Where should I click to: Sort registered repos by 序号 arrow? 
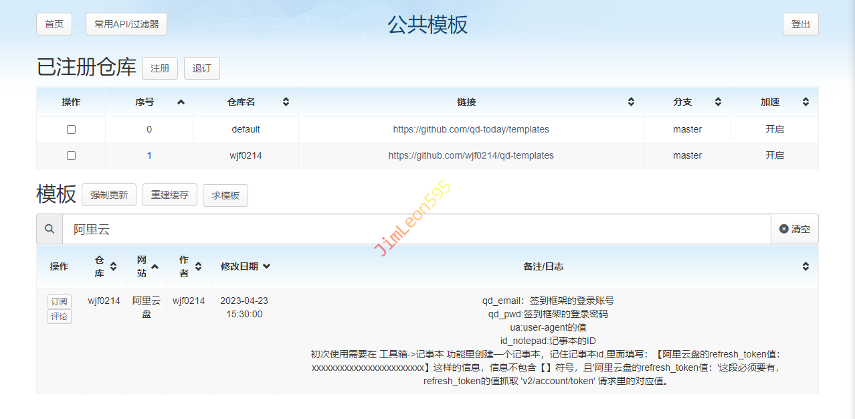181,102
